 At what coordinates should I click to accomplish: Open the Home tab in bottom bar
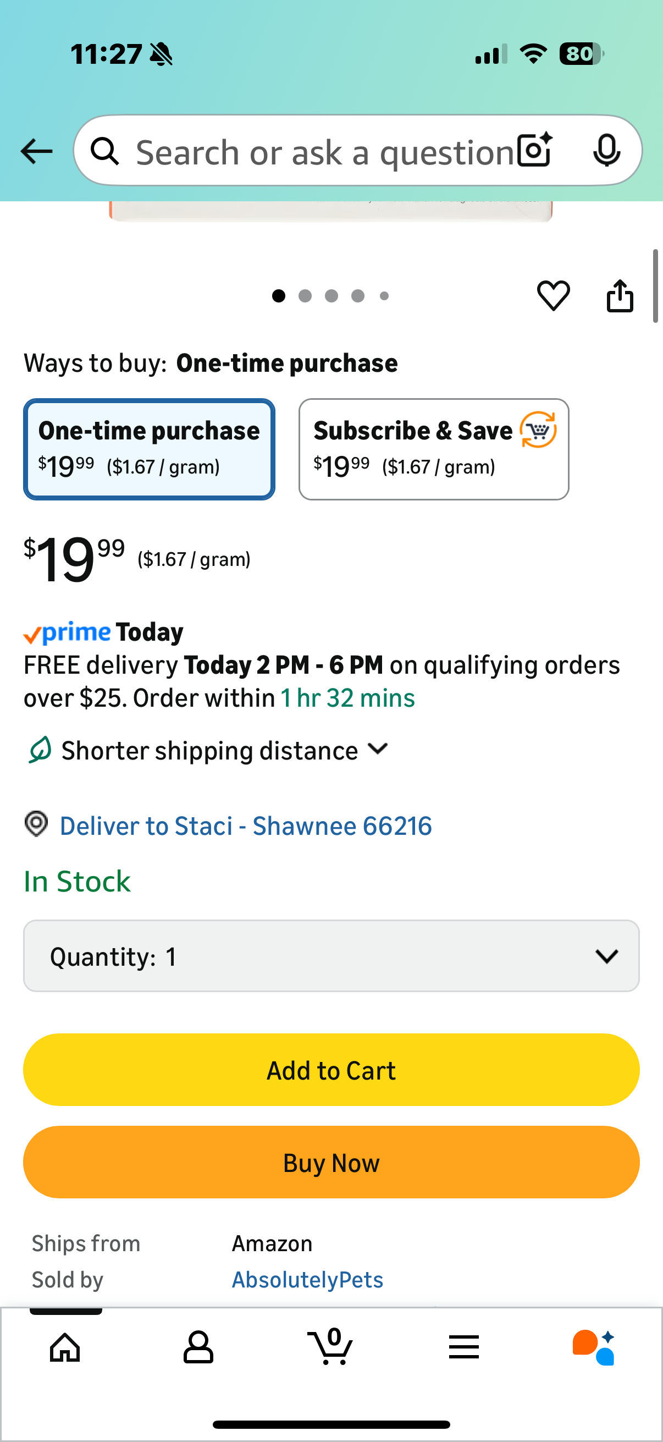tap(65, 1347)
